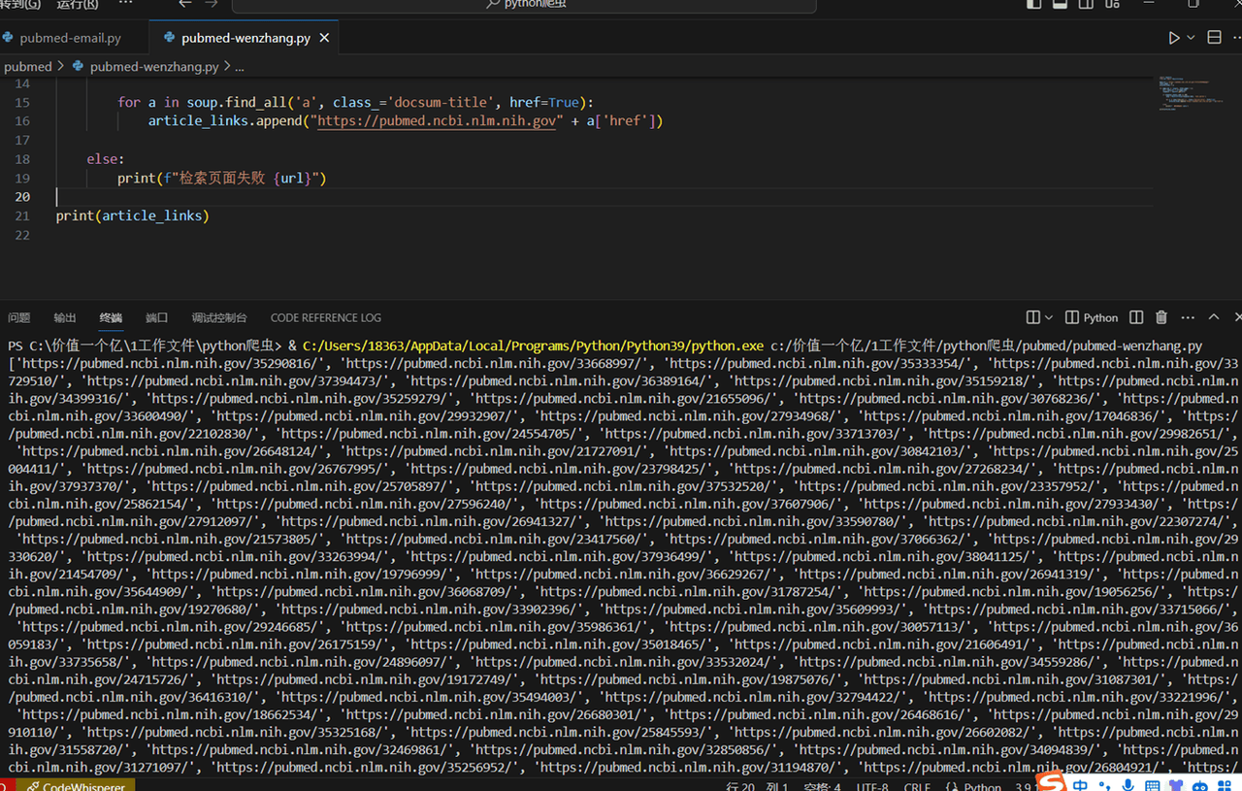Open the Sogou skin shirt icon
Image resolution: width=1242 pixels, height=791 pixels.
pyautogui.click(x=1176, y=785)
